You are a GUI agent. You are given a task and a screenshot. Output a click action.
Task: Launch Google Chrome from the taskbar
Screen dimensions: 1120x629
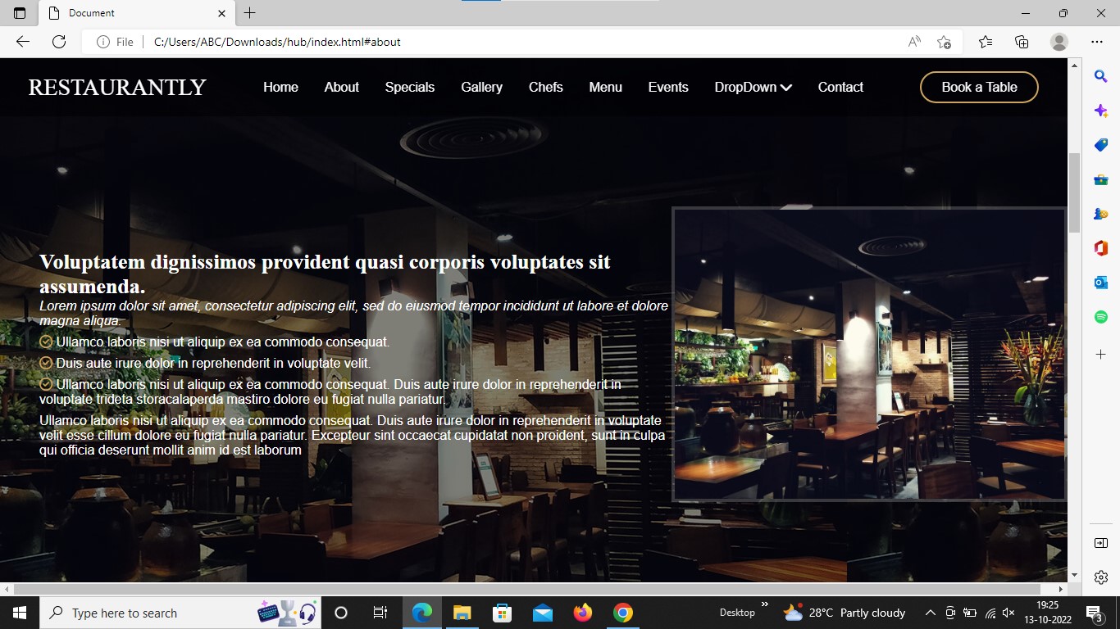622,613
